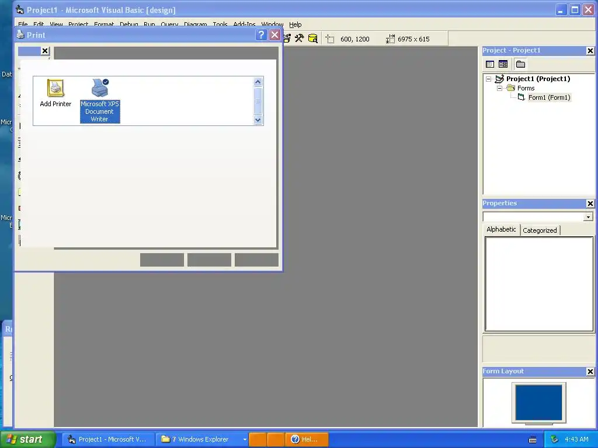Click the Windows start button
Screen dimensions: 598x448
28,439
